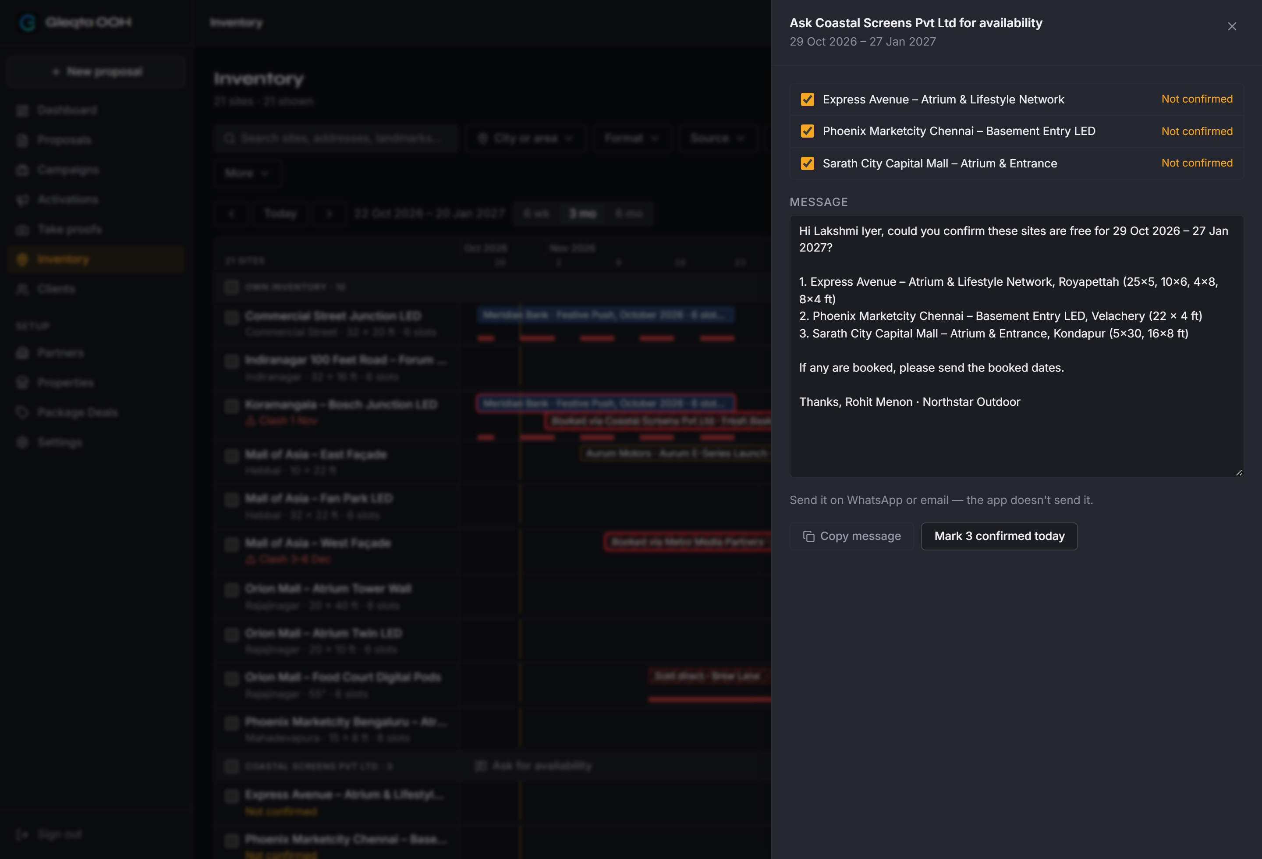Viewport: 1262px width, 859px height.
Task: Click the Today button on timeline
Action: pos(280,213)
